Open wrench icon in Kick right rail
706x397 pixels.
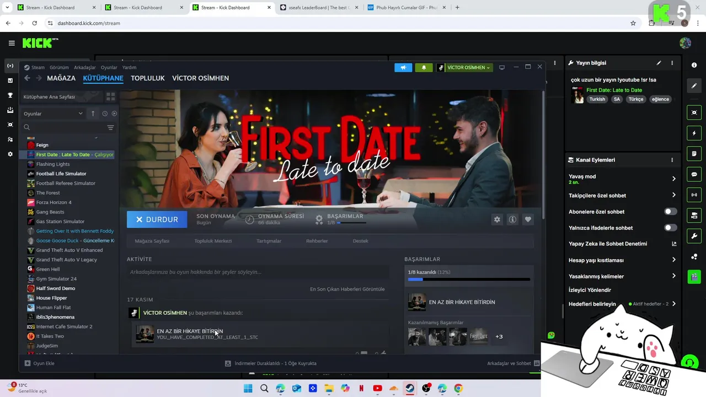[x=694, y=236]
